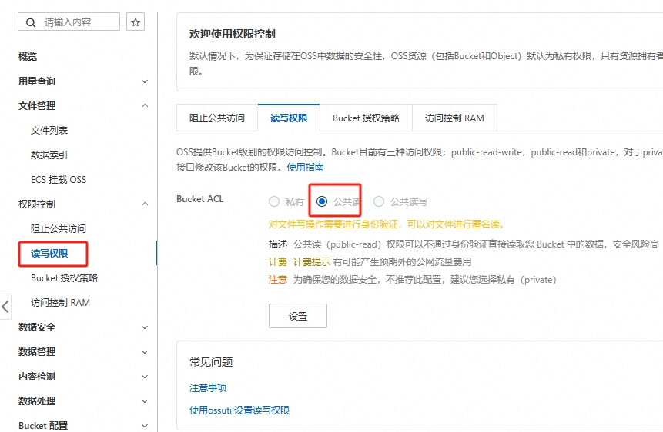Expand the 内容检测 menu chevron
663x432 pixels.
145,376
